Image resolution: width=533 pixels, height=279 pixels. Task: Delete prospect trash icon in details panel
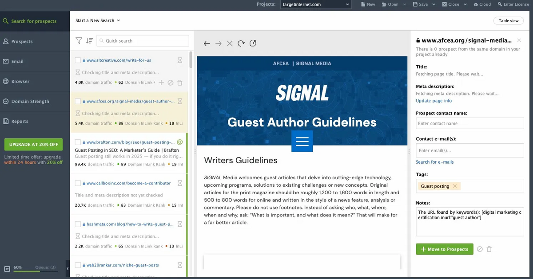click(489, 249)
